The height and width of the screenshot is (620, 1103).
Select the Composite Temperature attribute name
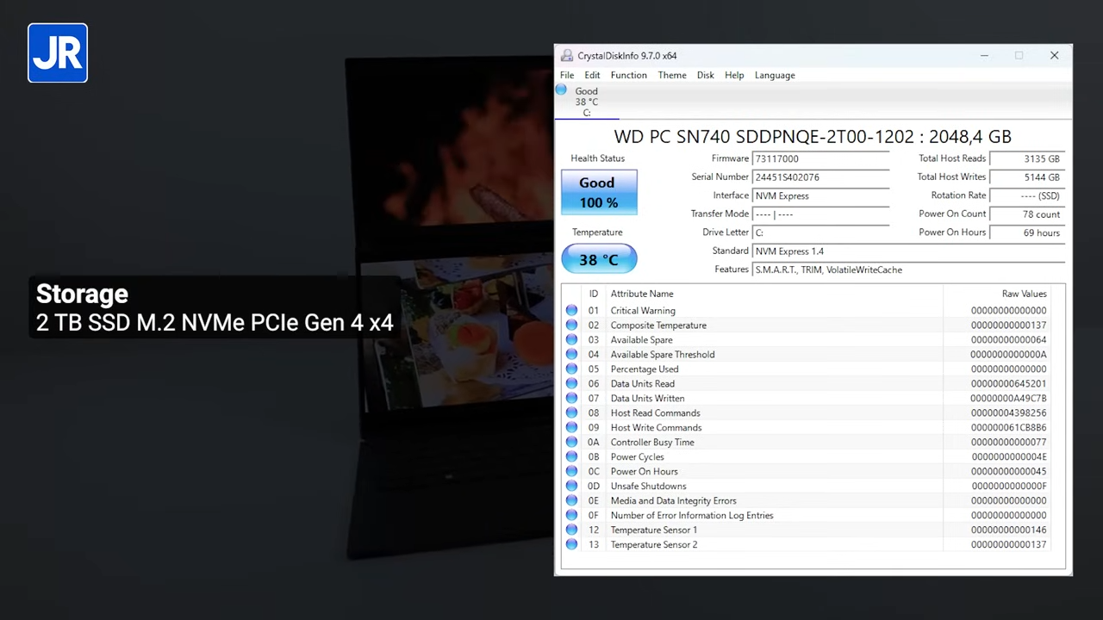tap(658, 325)
